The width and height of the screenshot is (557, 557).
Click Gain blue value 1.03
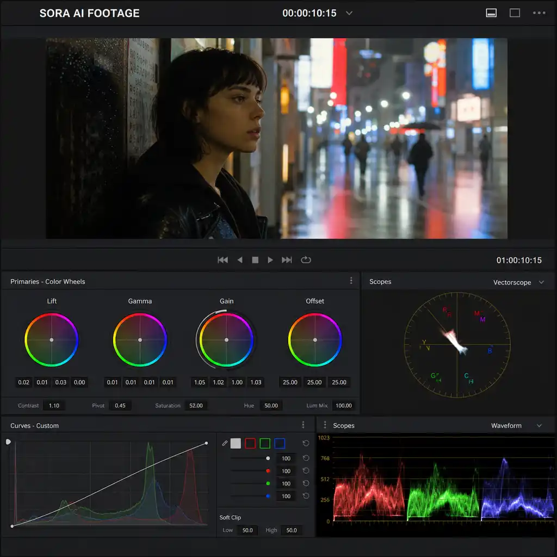(x=256, y=382)
